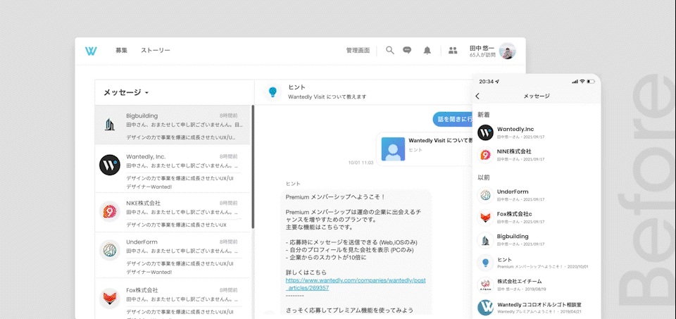This screenshot has height=319, width=676.
Task: Open the chat messages bubble icon
Action: click(407, 51)
